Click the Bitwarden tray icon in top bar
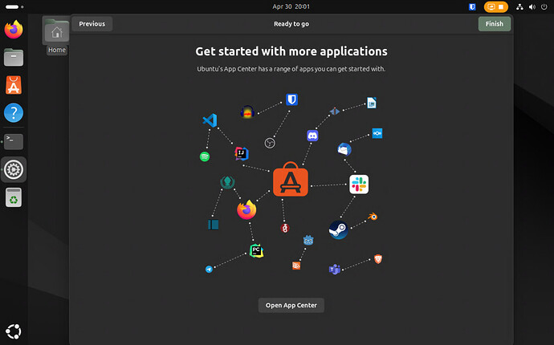Viewport: 554px width, 345px height. click(472, 6)
